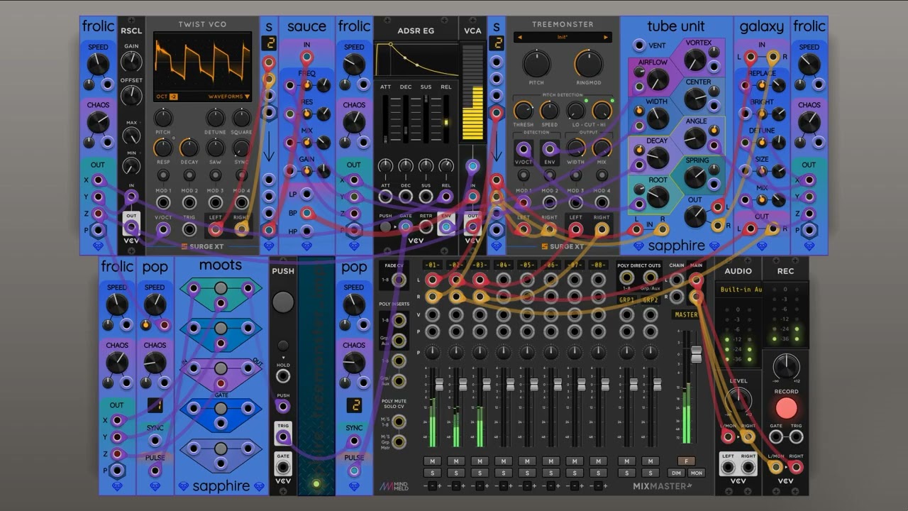The image size is (908, 511).
Task: Click the MixMaster master fader
Action: [696, 353]
